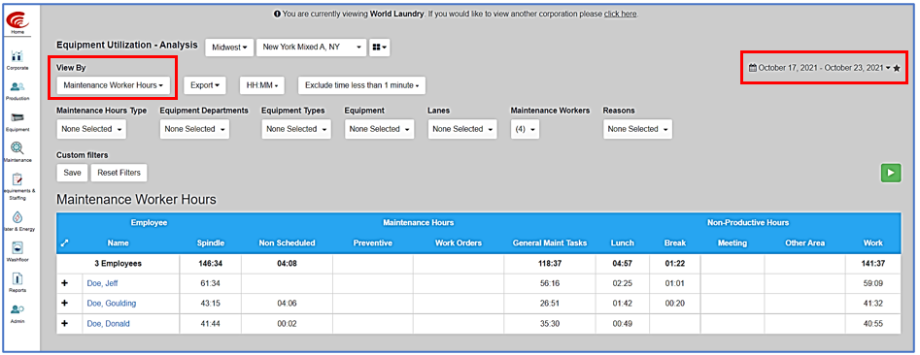Open Exclude time less than 1 minute dropdown
The height and width of the screenshot is (355, 920).
click(361, 85)
